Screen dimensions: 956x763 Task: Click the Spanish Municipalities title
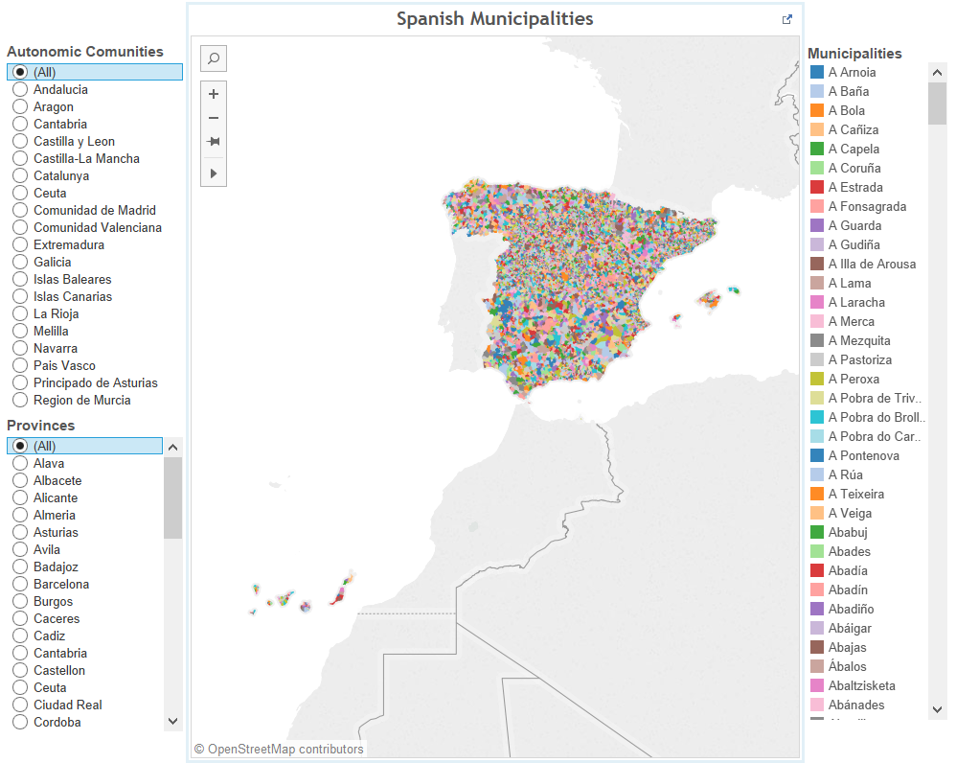coord(494,19)
